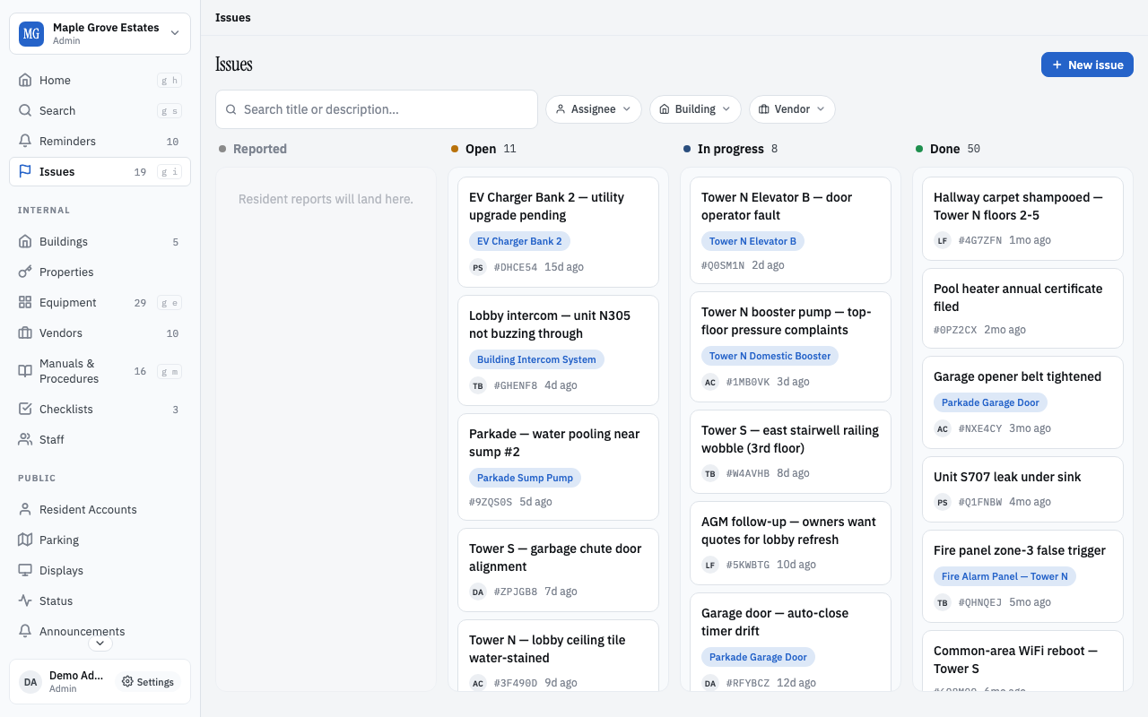Create a New issue
The image size is (1148, 717).
coord(1087,65)
